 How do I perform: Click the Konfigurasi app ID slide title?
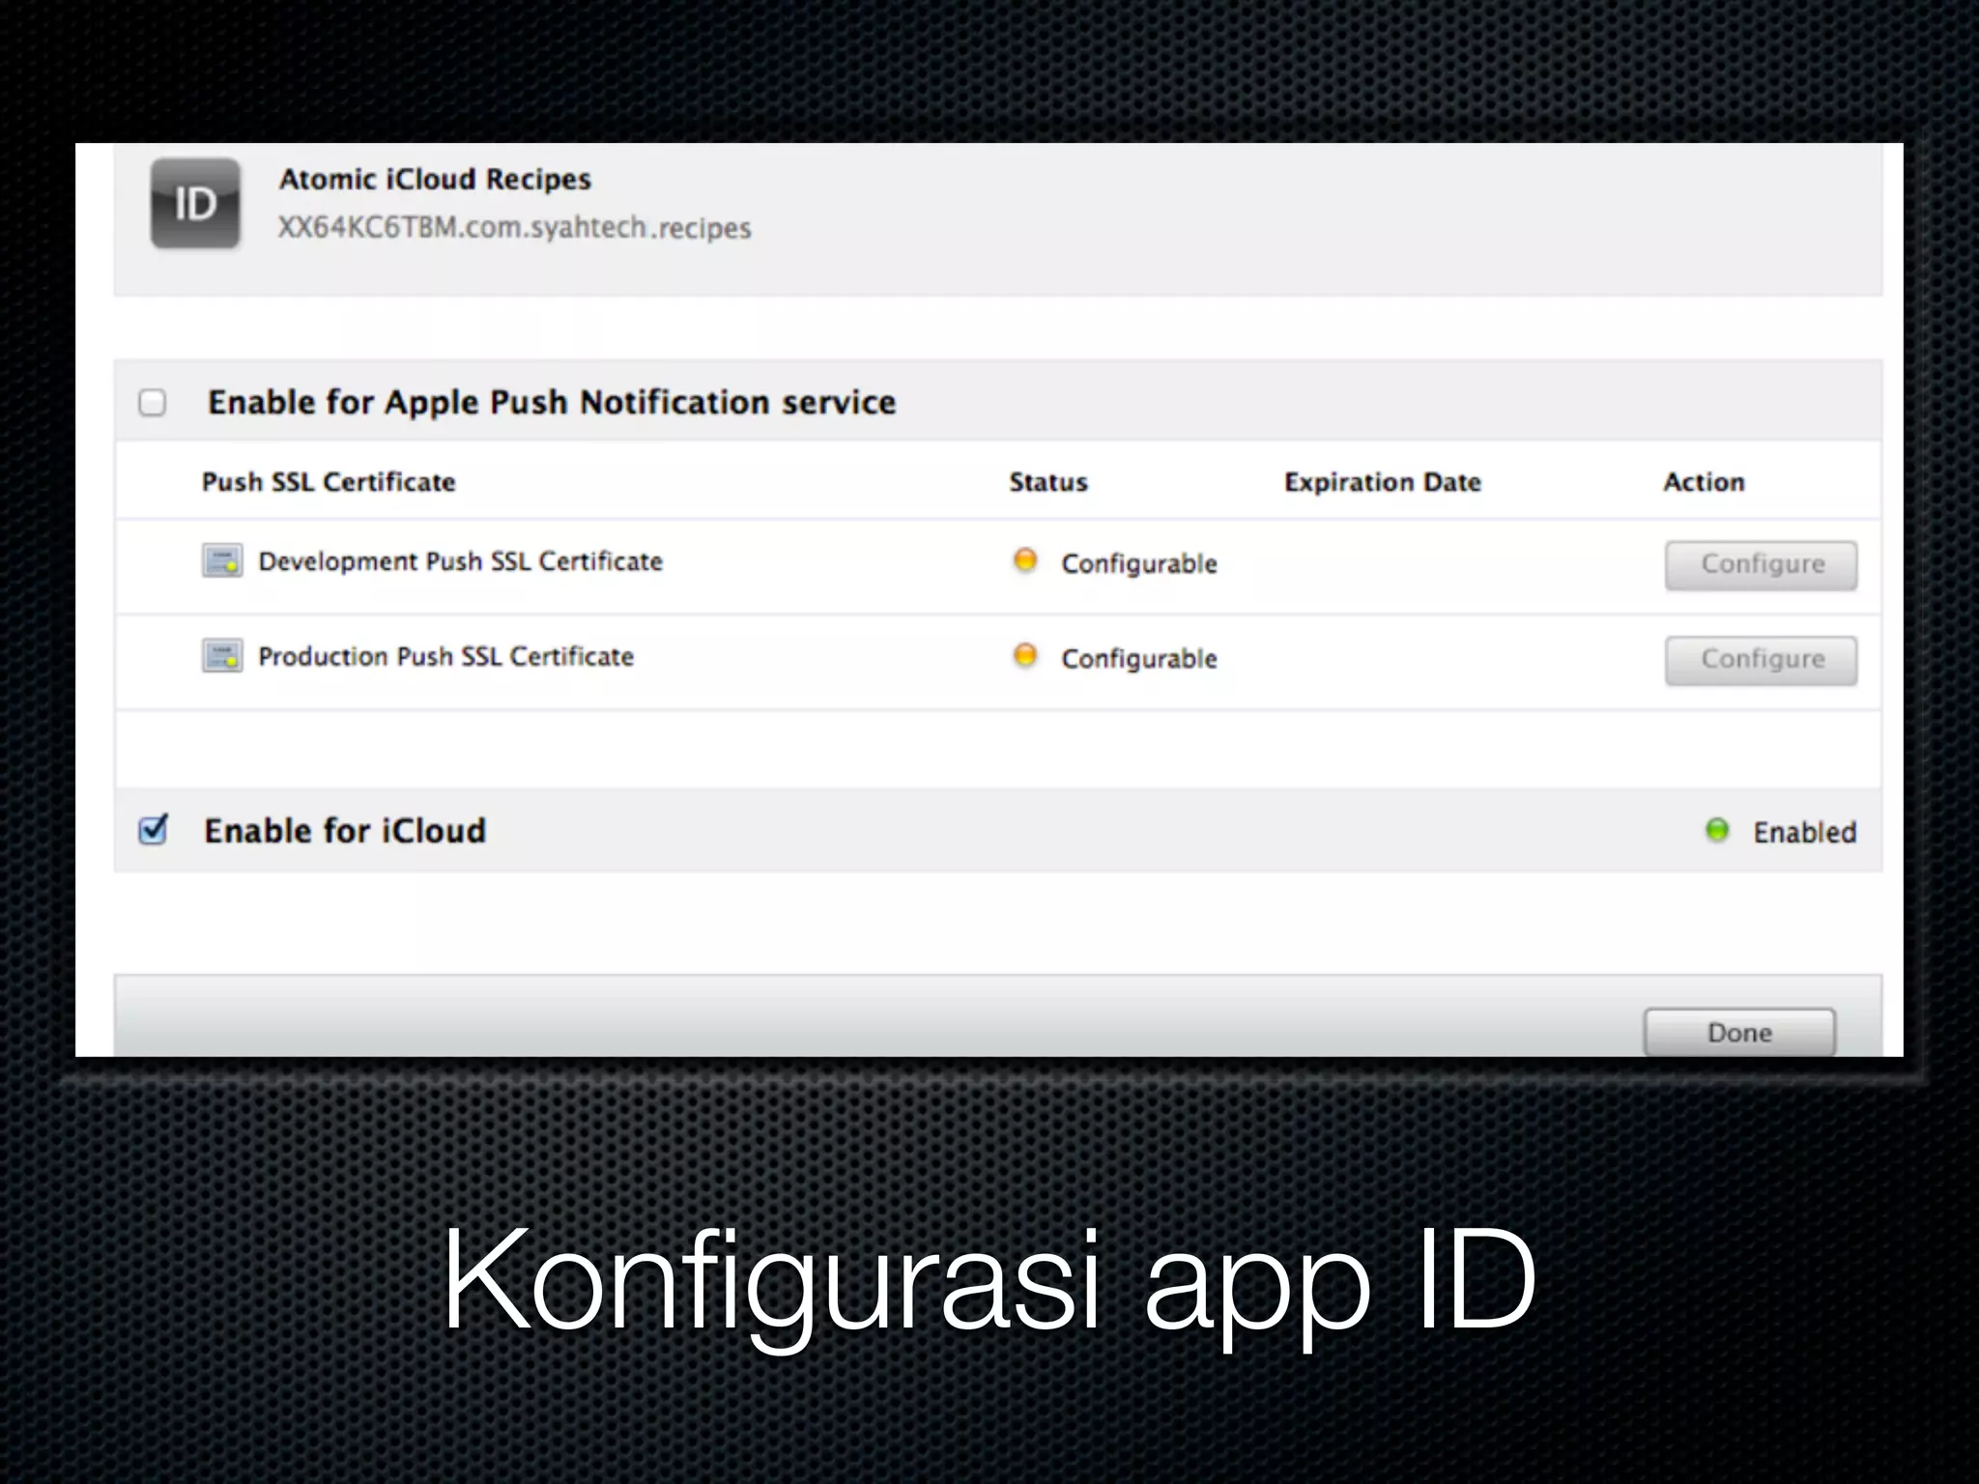point(989,1285)
